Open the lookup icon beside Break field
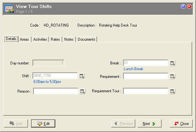196x132 pixels. point(172,63)
